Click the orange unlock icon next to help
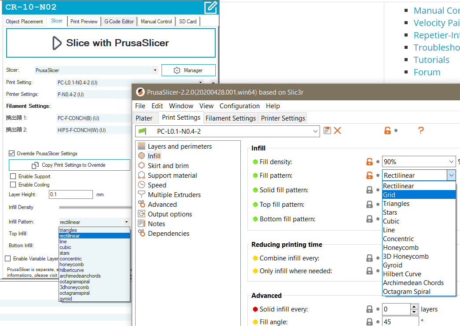The height and width of the screenshot is (326, 460). click(387, 131)
